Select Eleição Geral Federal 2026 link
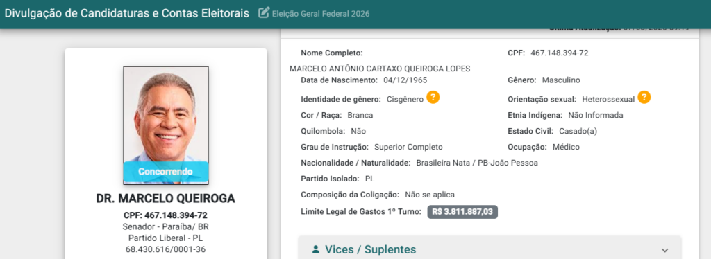This screenshot has height=259, width=711. 321,14
